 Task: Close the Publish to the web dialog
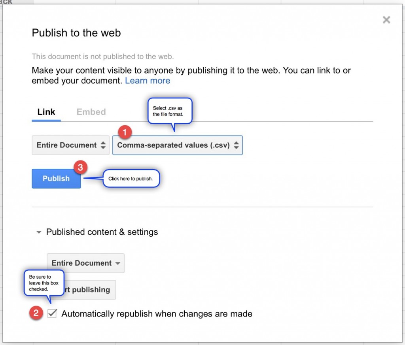[x=386, y=20]
